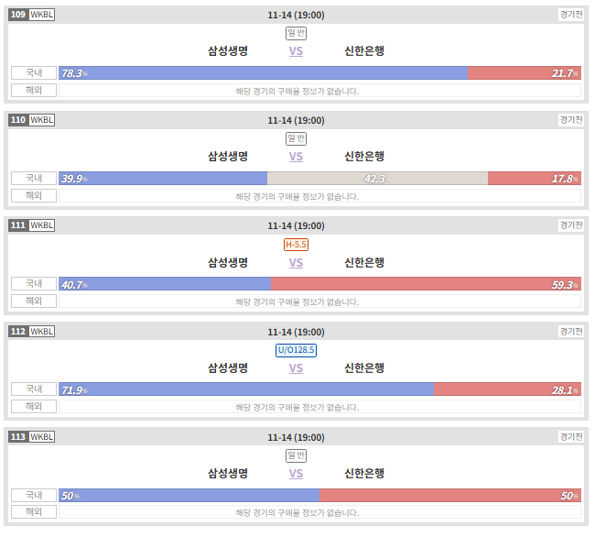
Task: Click the 59.3% red bar in match 111
Action: click(x=427, y=284)
